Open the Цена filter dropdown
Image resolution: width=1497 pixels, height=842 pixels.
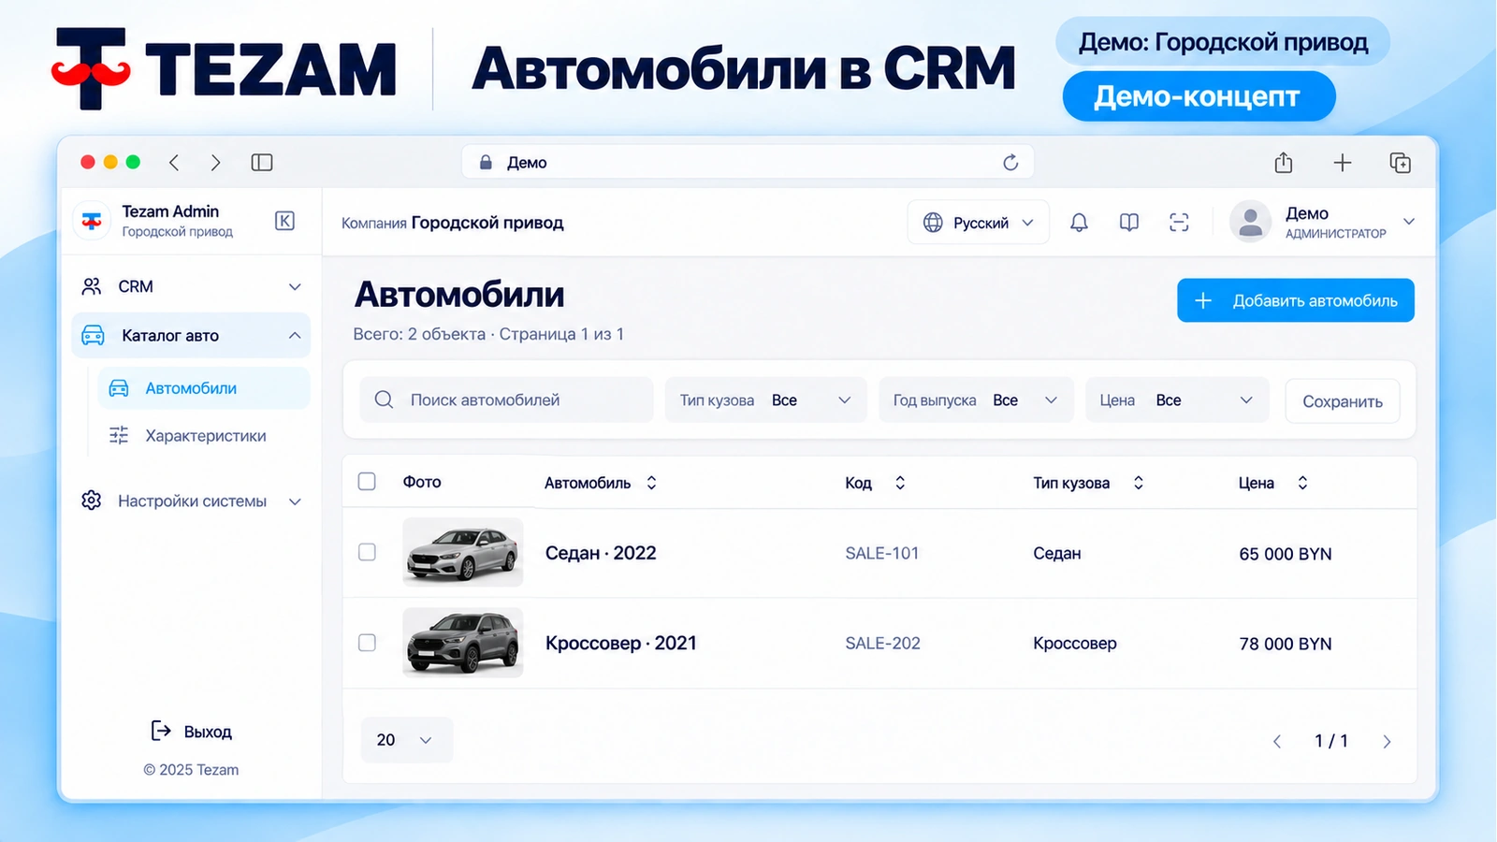(x=1177, y=399)
